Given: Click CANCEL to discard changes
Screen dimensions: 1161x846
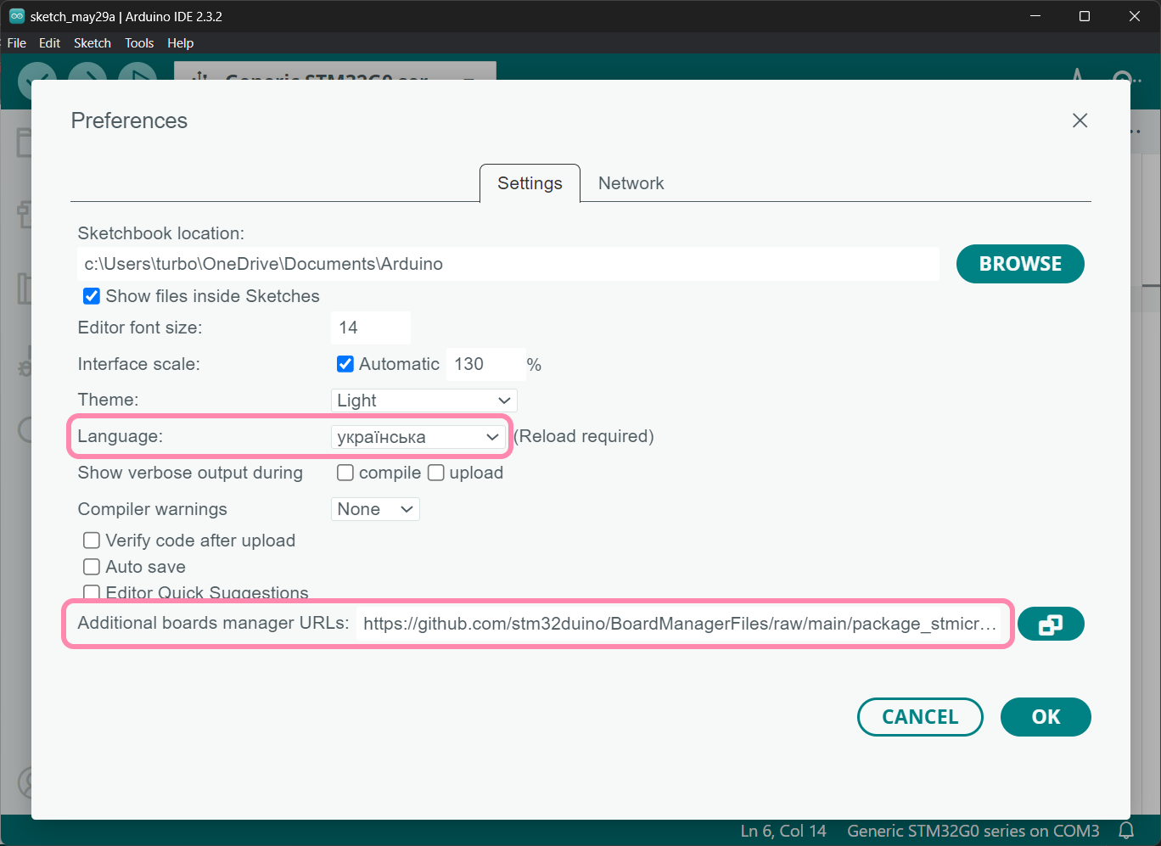Looking at the screenshot, I should [x=919, y=717].
